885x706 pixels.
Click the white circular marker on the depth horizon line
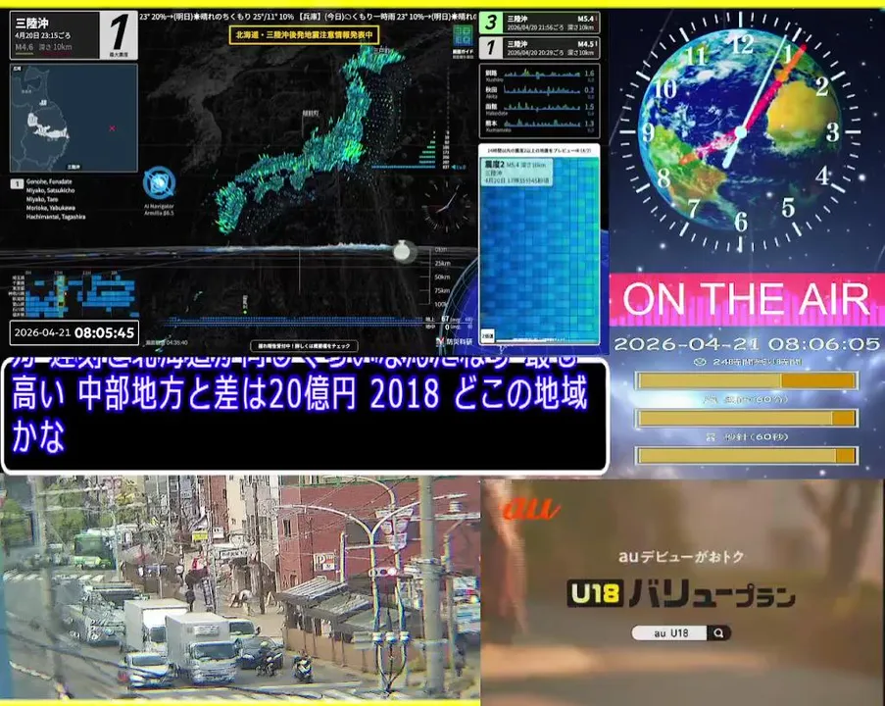point(401,251)
